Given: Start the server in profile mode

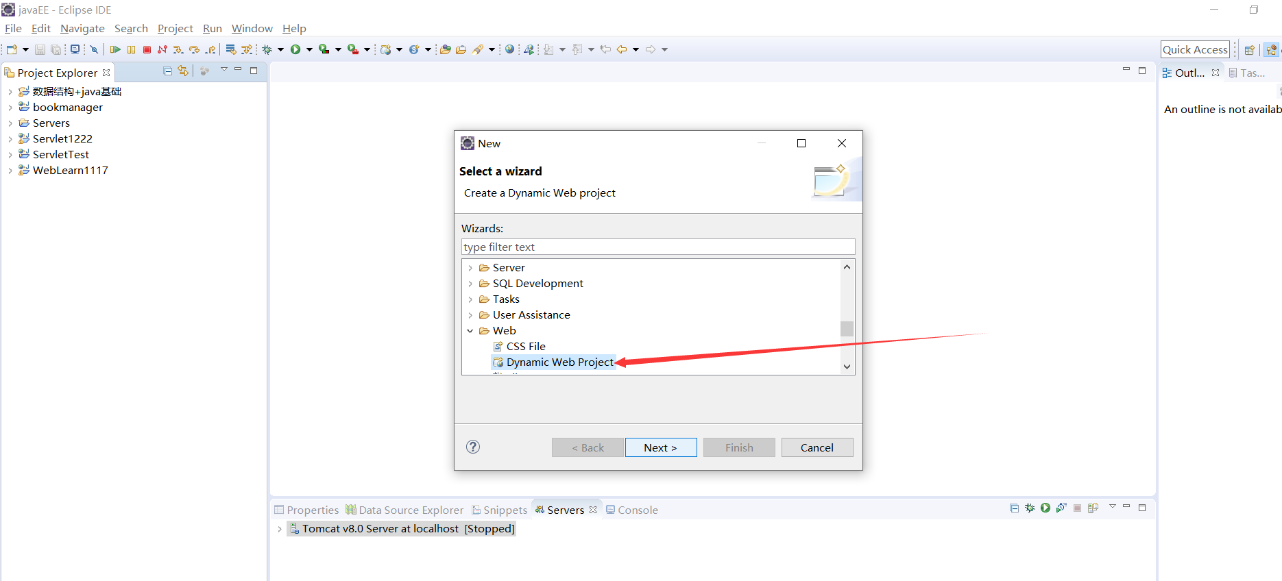Looking at the screenshot, I should point(1061,508).
